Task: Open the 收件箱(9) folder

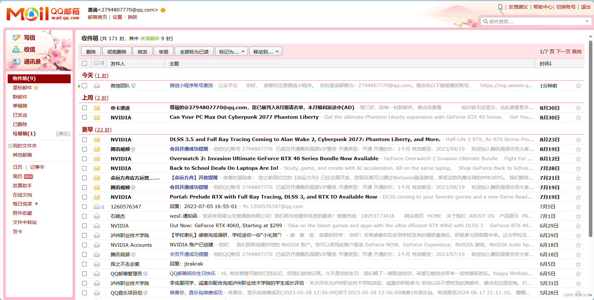Action: click(x=39, y=79)
